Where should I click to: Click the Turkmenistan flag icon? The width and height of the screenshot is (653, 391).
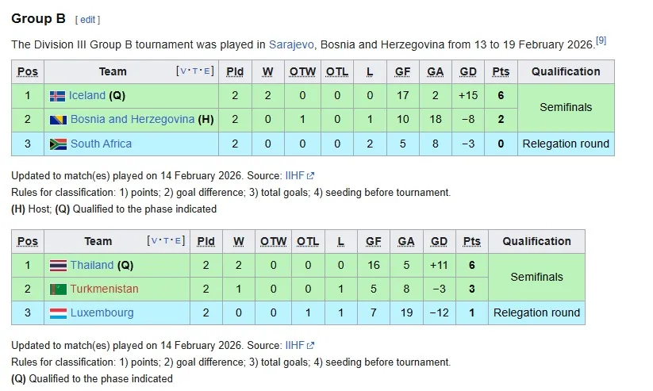(58, 289)
